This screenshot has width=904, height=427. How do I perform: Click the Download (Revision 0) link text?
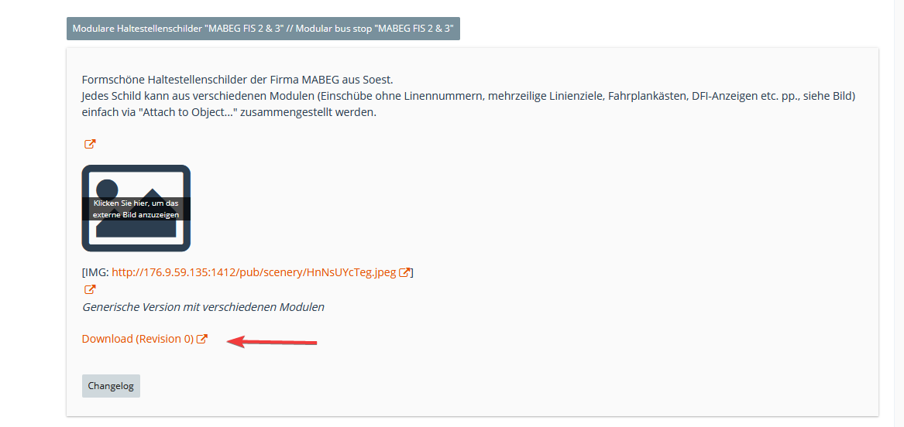(x=137, y=339)
